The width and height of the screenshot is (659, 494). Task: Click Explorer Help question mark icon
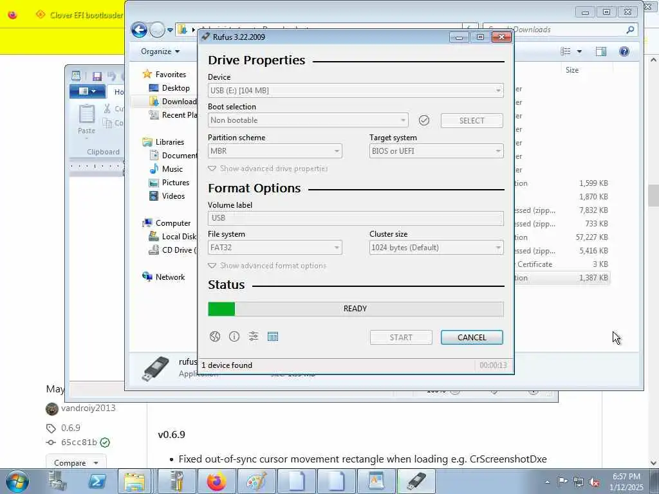click(624, 51)
